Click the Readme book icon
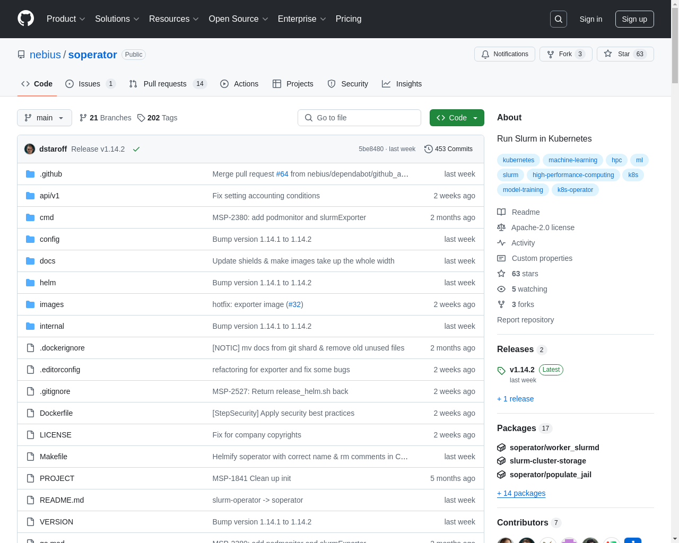The image size is (679, 543). 501,212
